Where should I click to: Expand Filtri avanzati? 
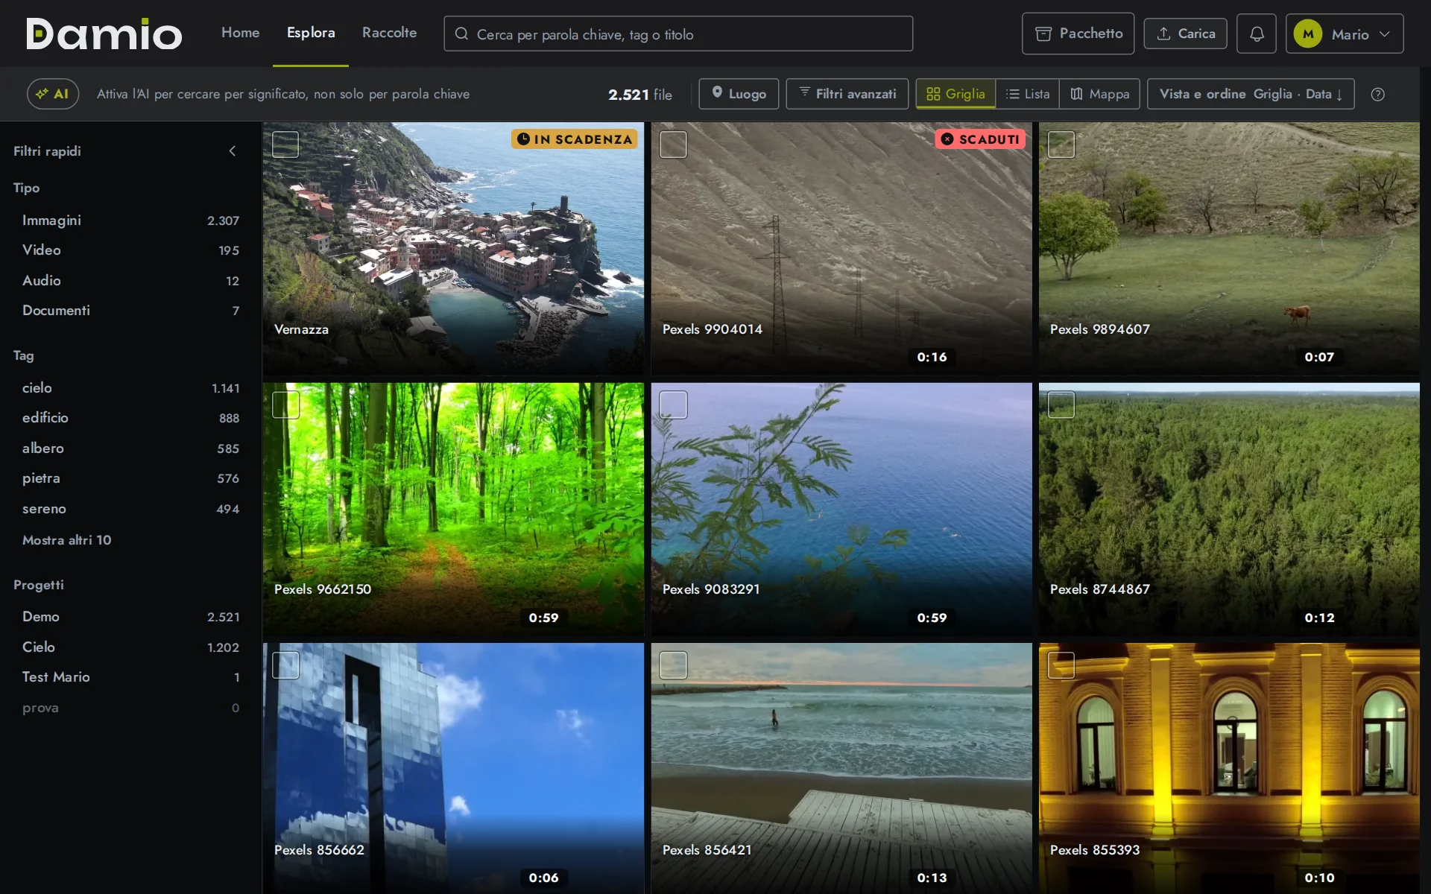(847, 95)
